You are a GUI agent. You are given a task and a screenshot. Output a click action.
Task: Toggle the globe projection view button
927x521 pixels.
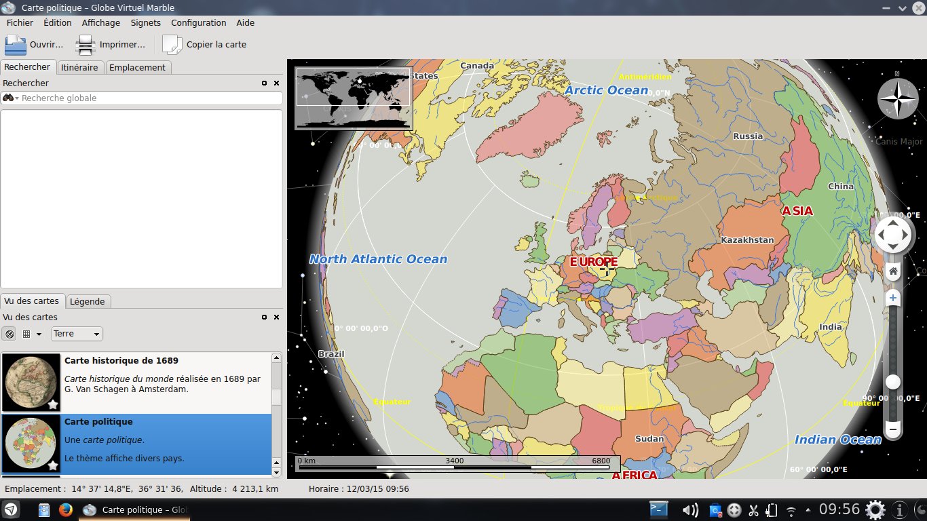tap(10, 334)
